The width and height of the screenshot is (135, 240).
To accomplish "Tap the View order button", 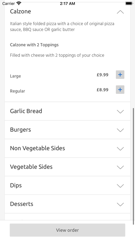I will pyautogui.click(x=67, y=230).
